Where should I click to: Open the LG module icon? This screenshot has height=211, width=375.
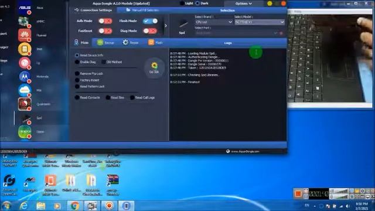pos(25,63)
